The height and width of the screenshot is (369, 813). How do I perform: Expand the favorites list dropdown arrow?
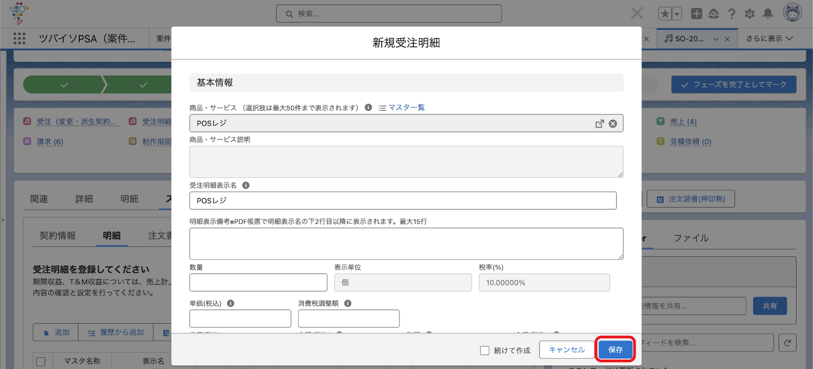tap(677, 14)
